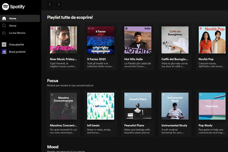The height and width of the screenshot is (152, 228).
Task: Click the Home house icon
Action: pos(4,18)
